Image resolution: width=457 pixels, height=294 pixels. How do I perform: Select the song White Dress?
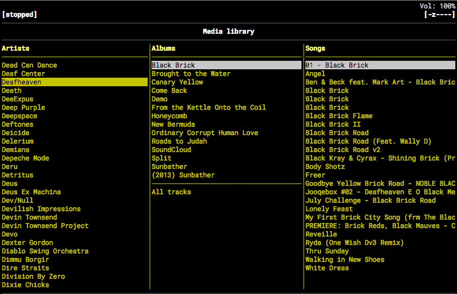pyautogui.click(x=327, y=268)
